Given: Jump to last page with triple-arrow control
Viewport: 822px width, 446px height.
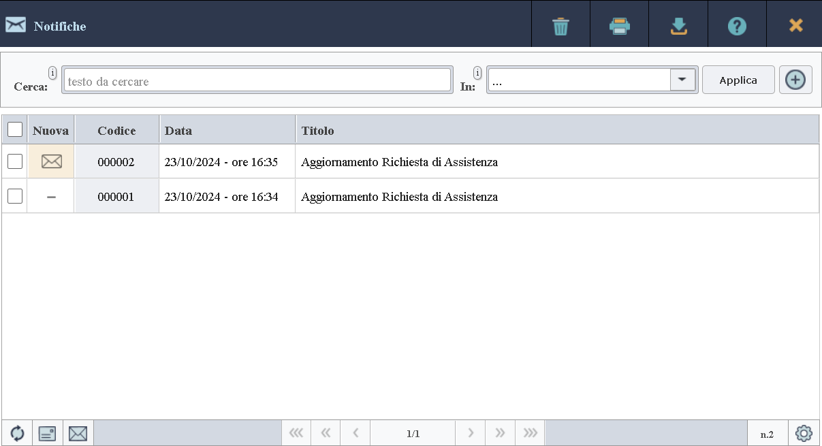Looking at the screenshot, I should point(530,432).
